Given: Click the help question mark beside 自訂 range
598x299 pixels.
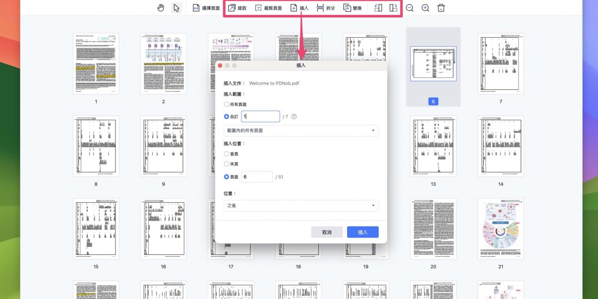Looking at the screenshot, I should 294,117.
